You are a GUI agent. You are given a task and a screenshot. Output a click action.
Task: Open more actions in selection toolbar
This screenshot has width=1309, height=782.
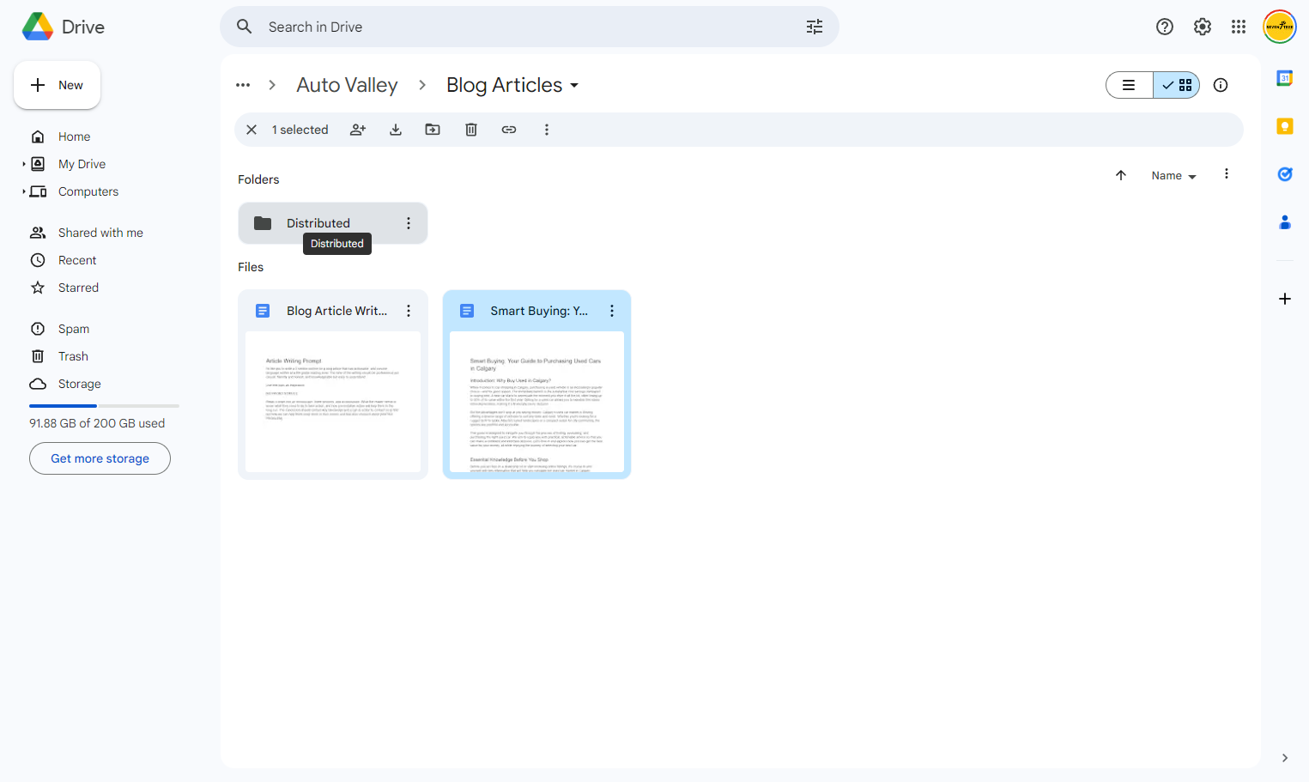coord(547,130)
